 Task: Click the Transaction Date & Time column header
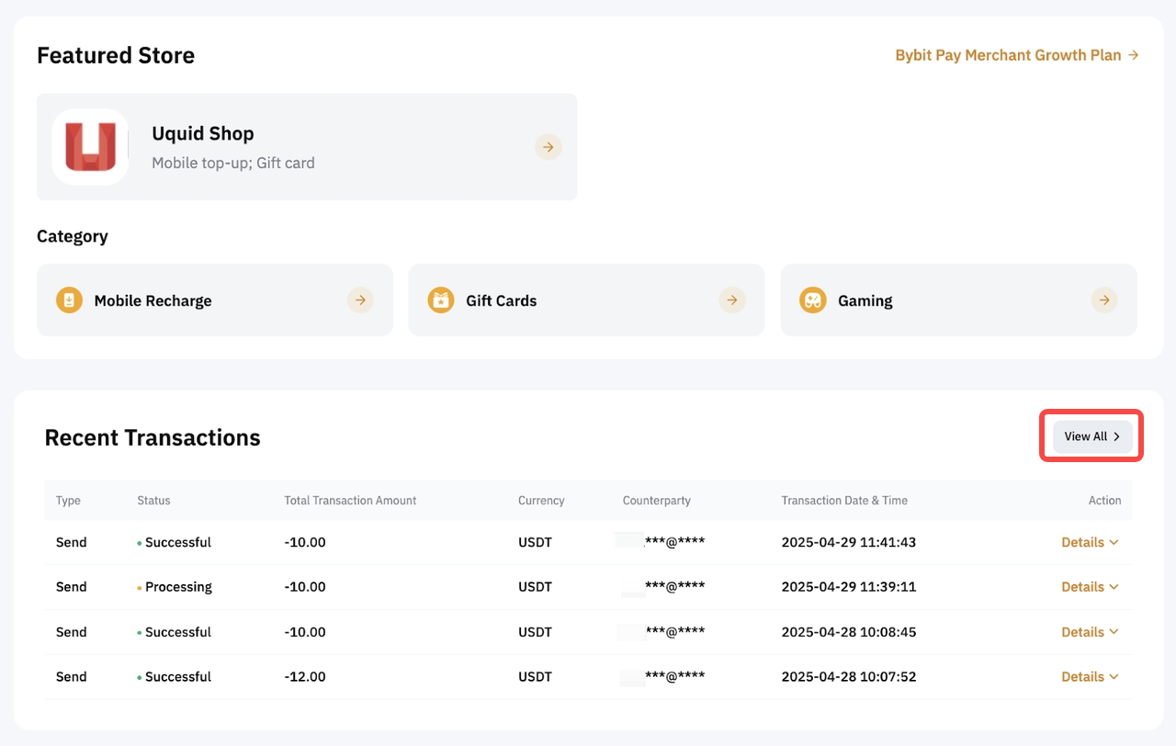click(x=844, y=501)
